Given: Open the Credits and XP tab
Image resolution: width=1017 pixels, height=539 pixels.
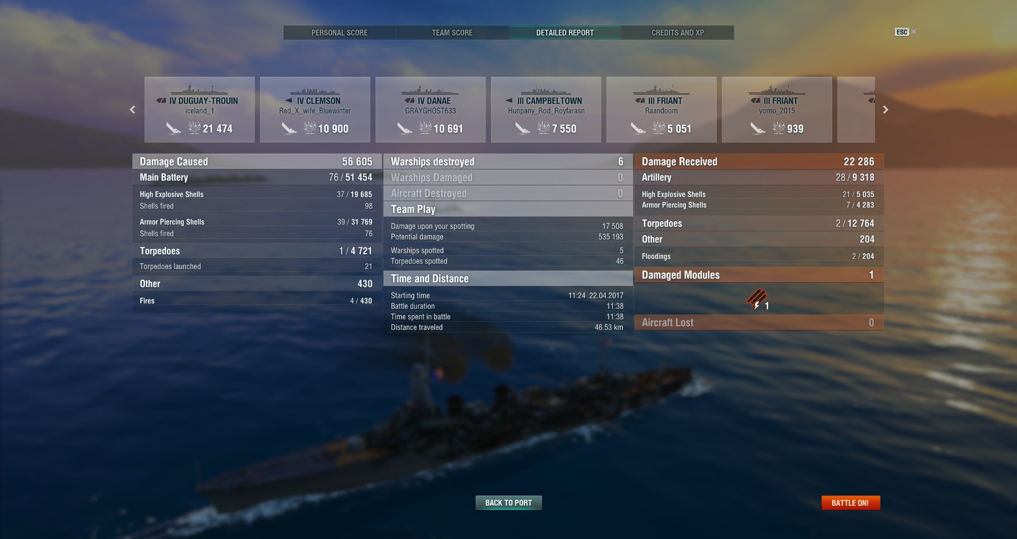Looking at the screenshot, I should (678, 32).
